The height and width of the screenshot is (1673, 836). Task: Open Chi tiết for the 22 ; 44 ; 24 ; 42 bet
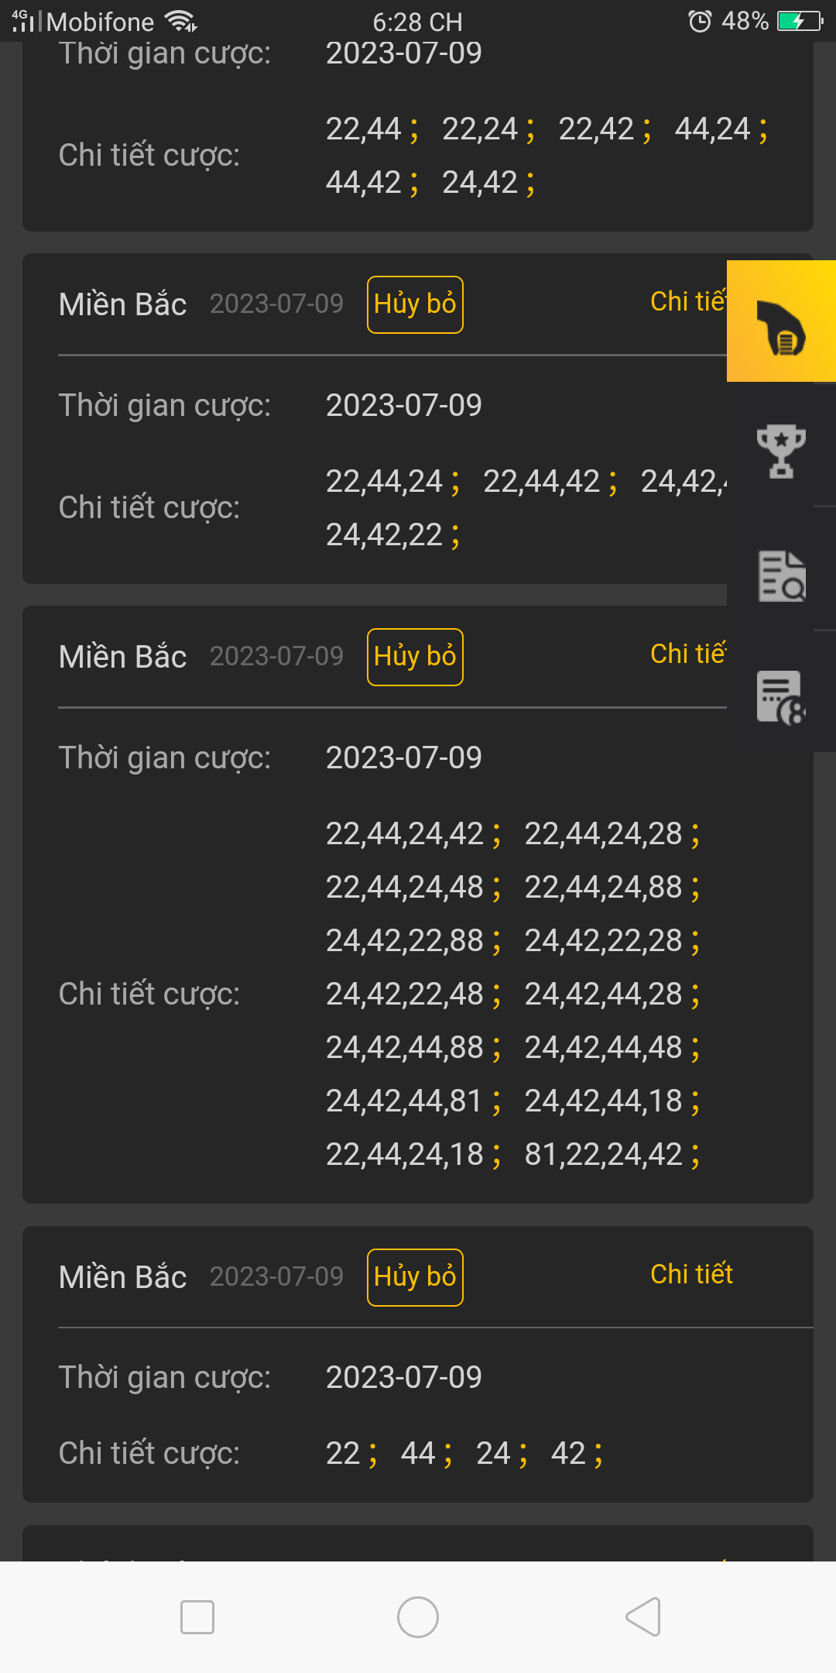click(691, 1274)
